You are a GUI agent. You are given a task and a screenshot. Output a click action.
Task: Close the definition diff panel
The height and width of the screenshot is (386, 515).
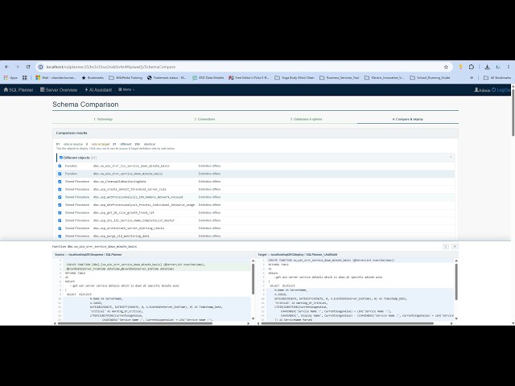point(455,247)
